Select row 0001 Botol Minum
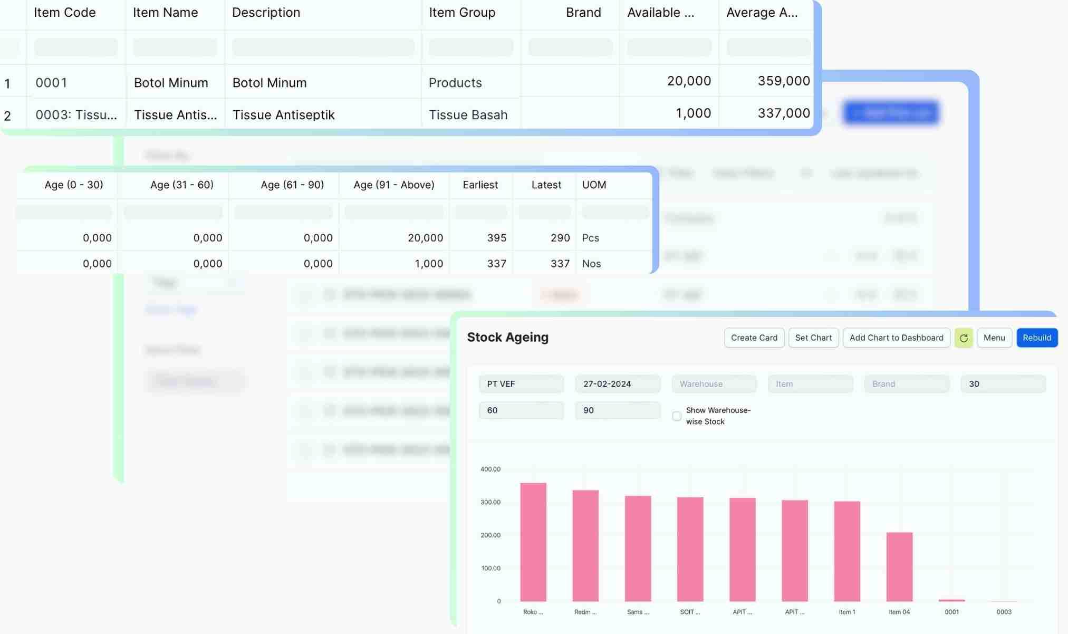This screenshot has width=1068, height=634. pyautogui.click(x=51, y=83)
